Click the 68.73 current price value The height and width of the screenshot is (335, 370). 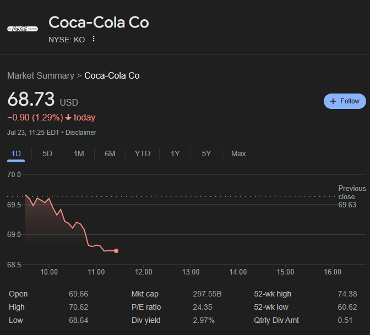(31, 99)
